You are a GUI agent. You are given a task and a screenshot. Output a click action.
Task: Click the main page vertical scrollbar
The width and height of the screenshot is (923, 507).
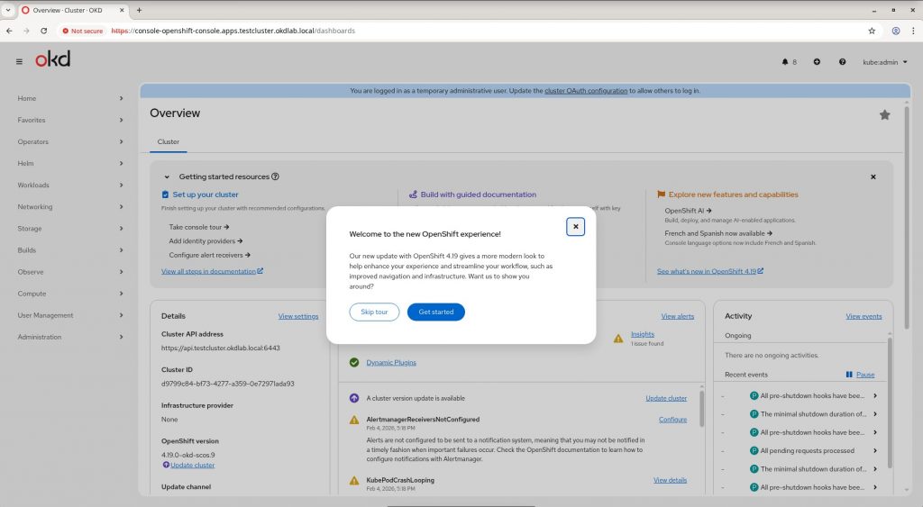point(905,270)
